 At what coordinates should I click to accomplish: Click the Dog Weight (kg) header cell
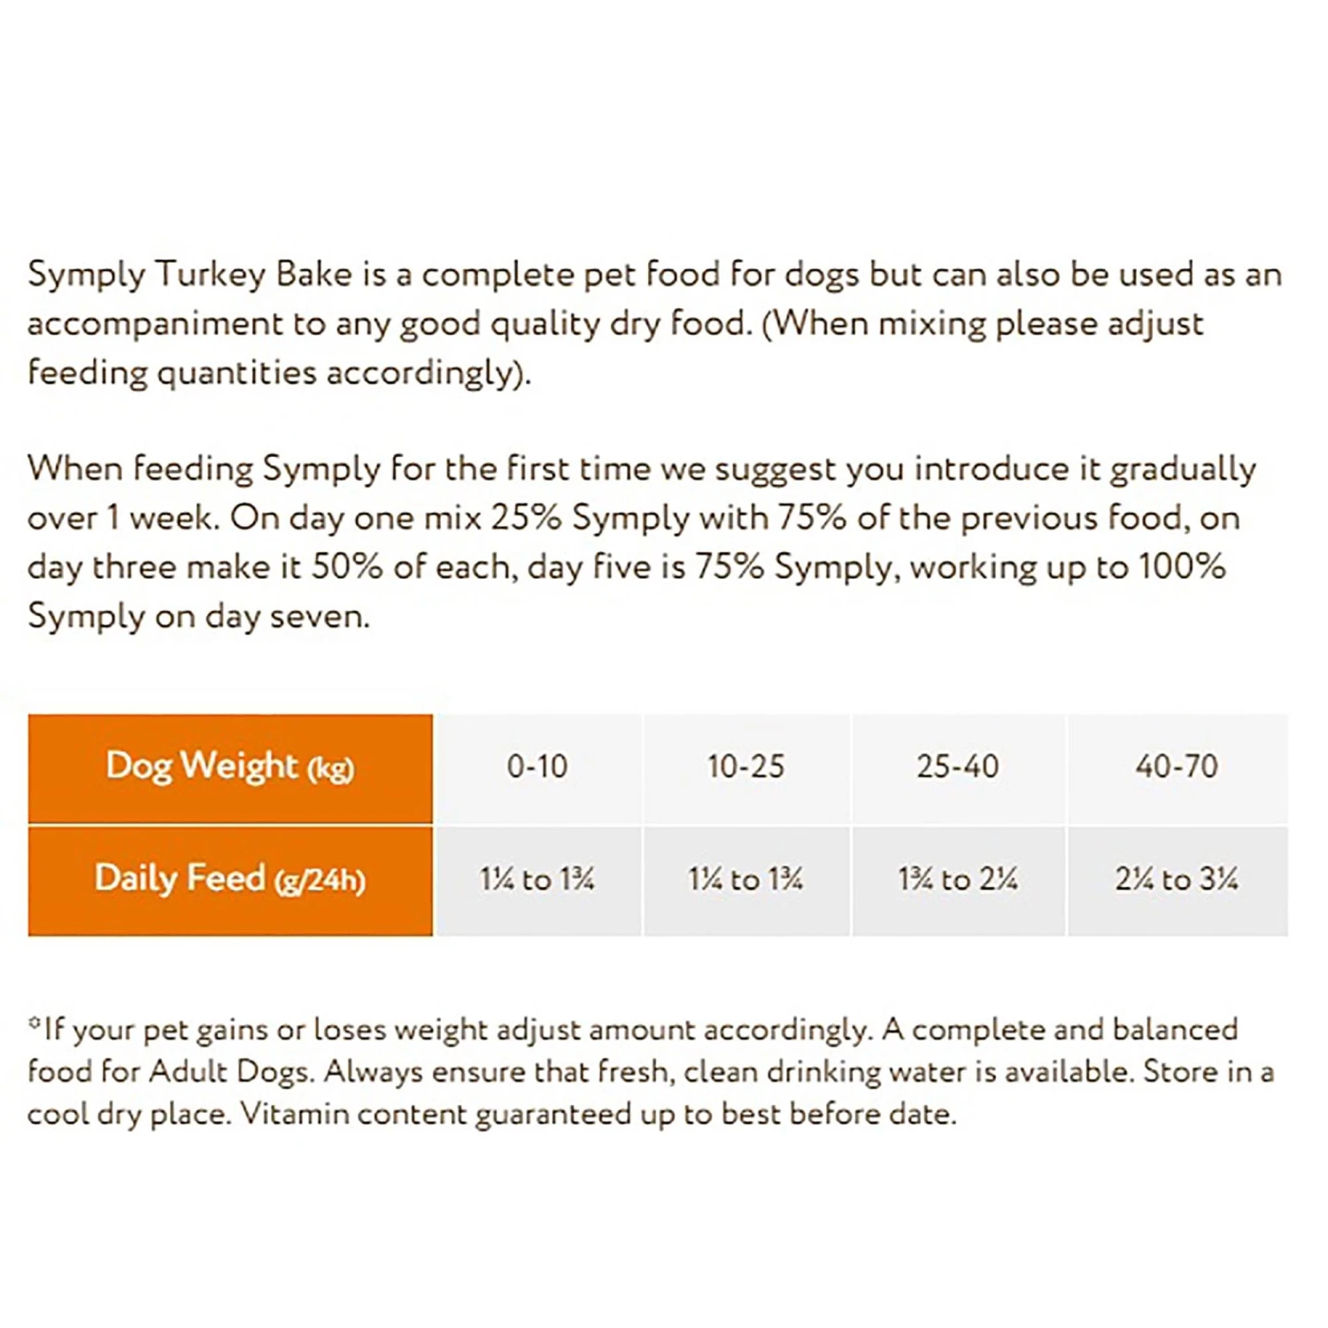pos(230,767)
